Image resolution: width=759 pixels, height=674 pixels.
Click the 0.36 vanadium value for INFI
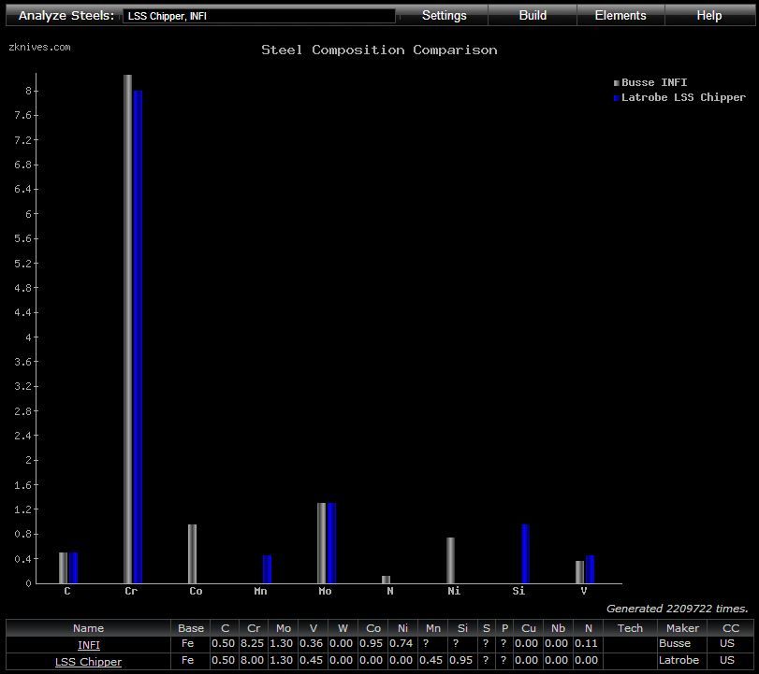point(312,643)
